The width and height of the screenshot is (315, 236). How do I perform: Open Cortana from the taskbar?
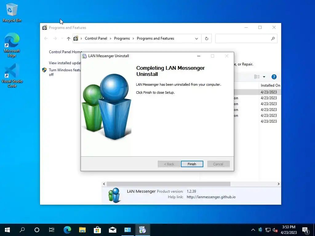pos(37,230)
